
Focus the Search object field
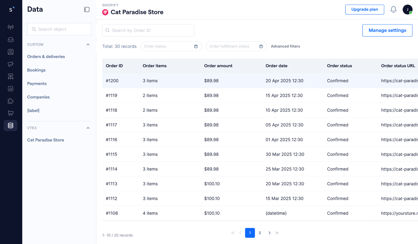click(x=59, y=29)
